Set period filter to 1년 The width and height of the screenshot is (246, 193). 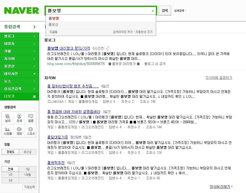[x=10, y=180]
